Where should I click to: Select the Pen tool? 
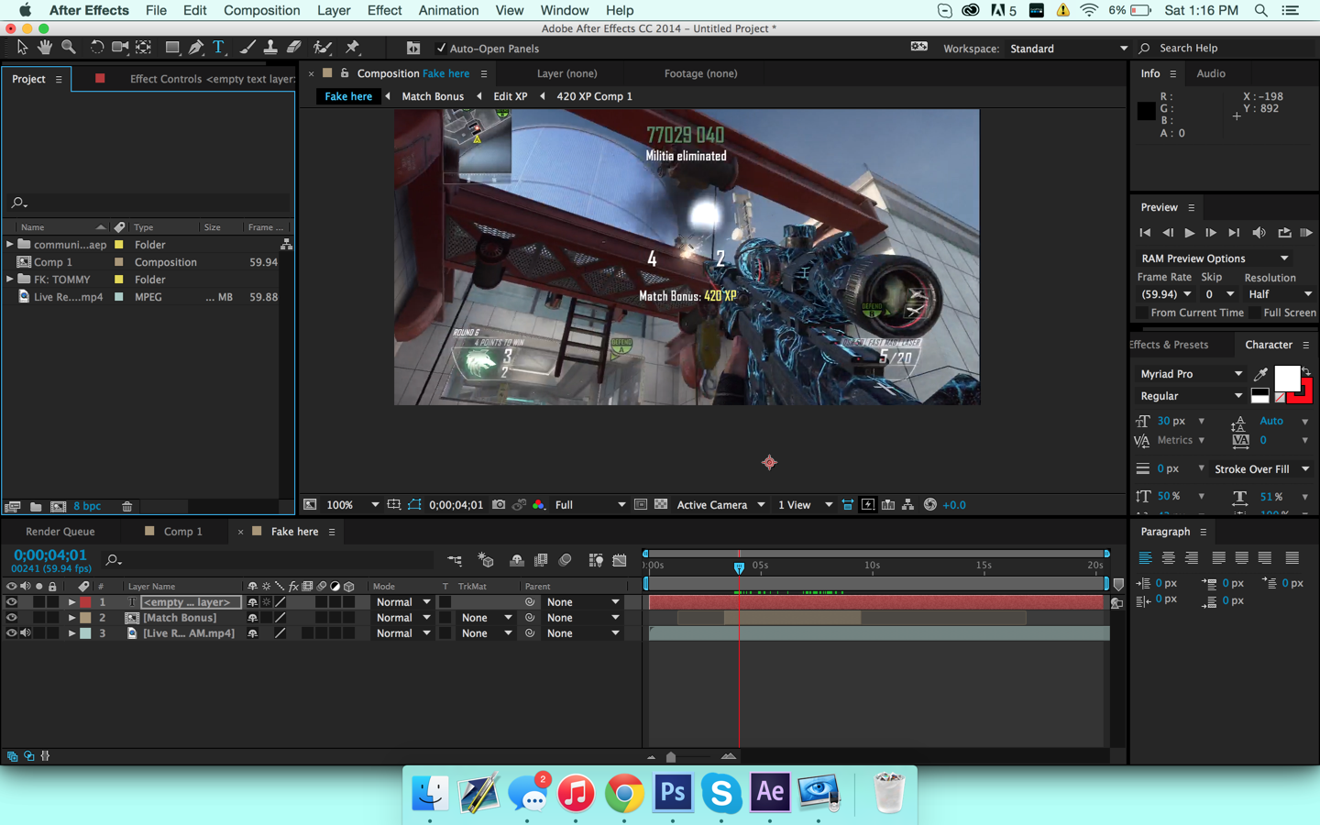(195, 48)
